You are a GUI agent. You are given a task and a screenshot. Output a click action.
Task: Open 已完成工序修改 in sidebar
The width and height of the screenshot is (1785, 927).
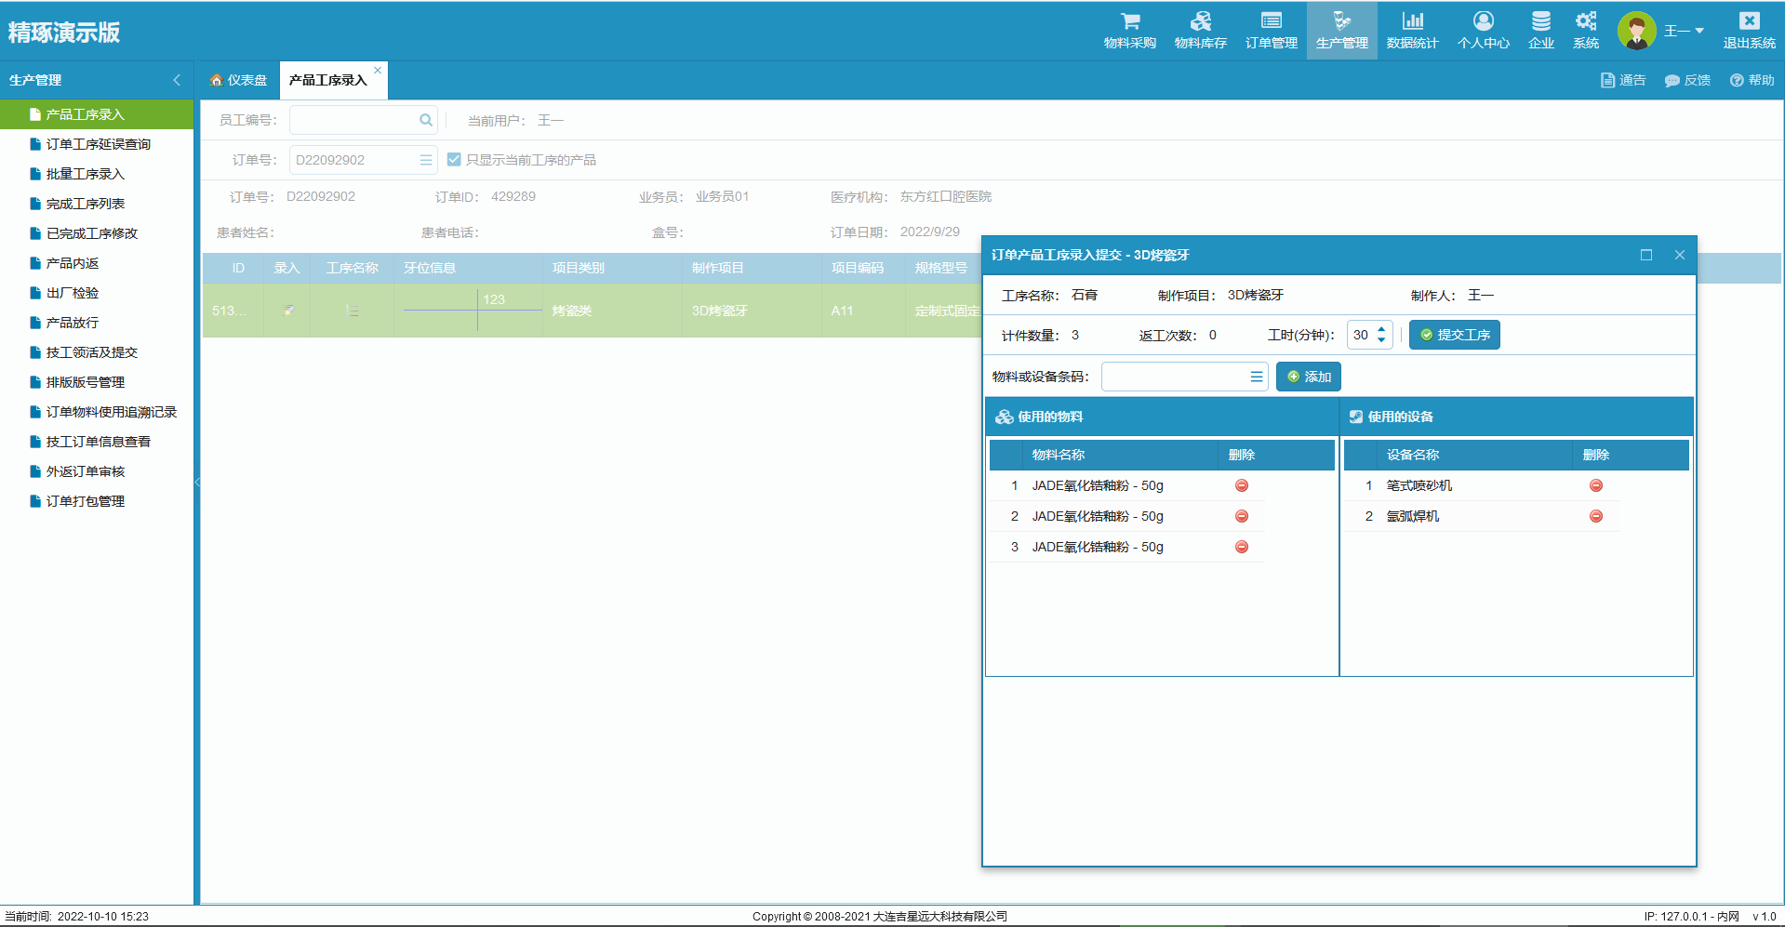click(x=97, y=233)
